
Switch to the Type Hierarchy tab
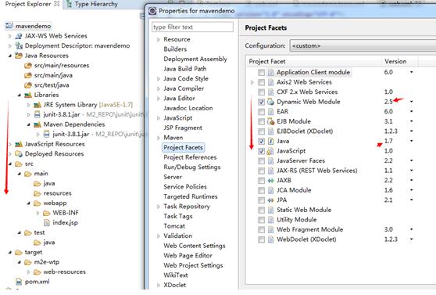click(92, 4)
